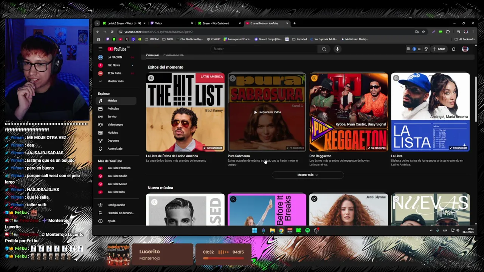The width and height of the screenshot is (484, 272).
Task: Open the tab search dropdown arrow
Action: 97,23
